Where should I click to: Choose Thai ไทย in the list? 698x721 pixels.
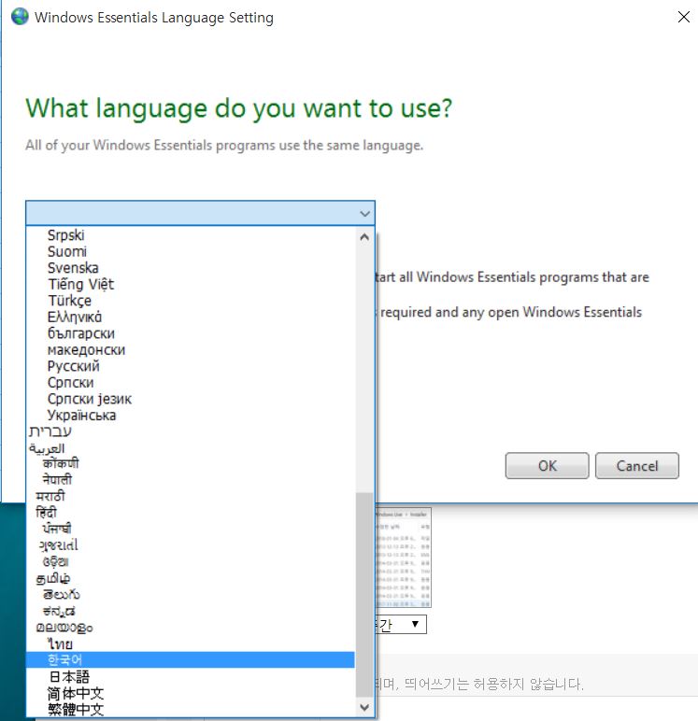[x=191, y=643]
